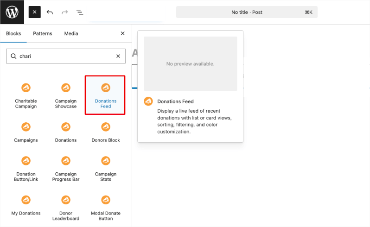The width and height of the screenshot is (370, 227).
Task: Add the Campaign Showcase block
Action: point(66,95)
